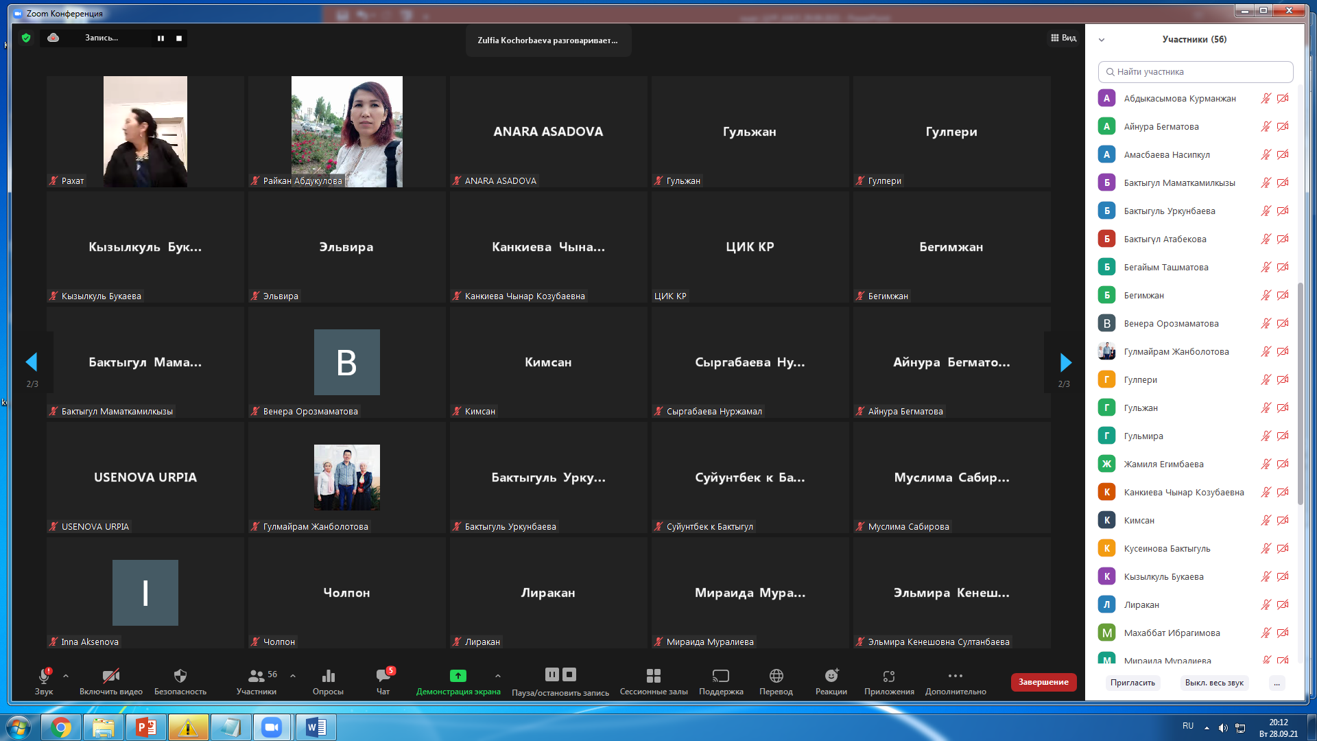1317x741 pixels.
Task: Open Сессионные залы breakout rooms
Action: [x=653, y=677]
